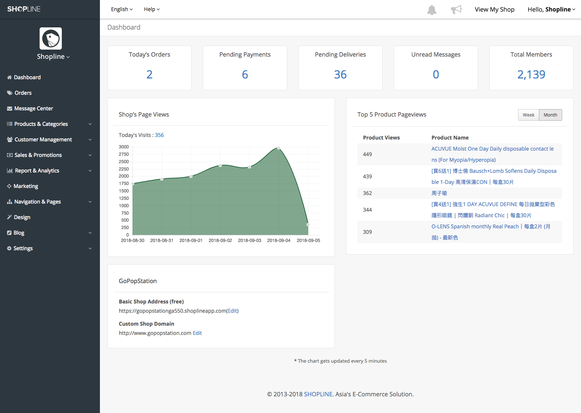Click the Navigation & Pages sitemap icon
Viewport: 581px width, 413px height.
pos(10,202)
